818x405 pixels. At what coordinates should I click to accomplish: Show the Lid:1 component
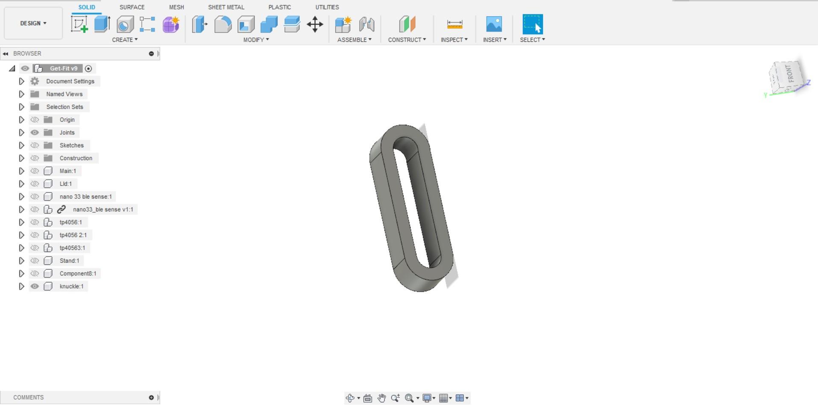[x=35, y=184]
